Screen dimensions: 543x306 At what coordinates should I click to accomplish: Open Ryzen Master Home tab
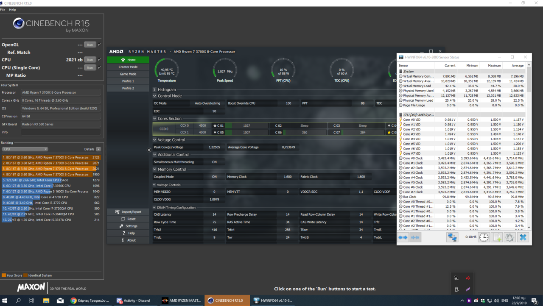128,60
